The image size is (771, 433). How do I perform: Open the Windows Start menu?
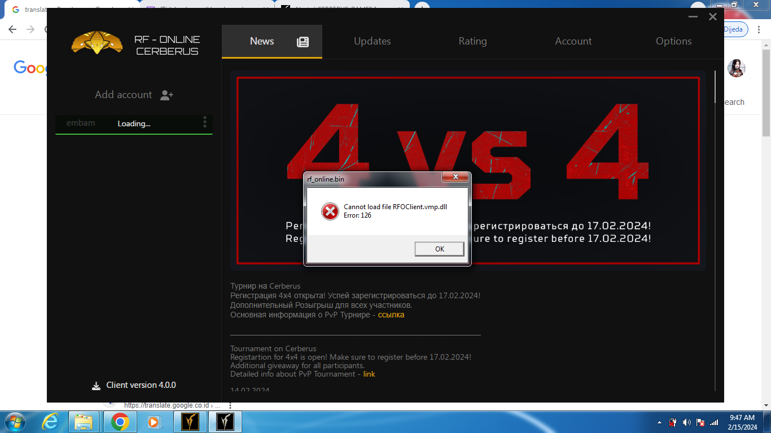(16, 422)
